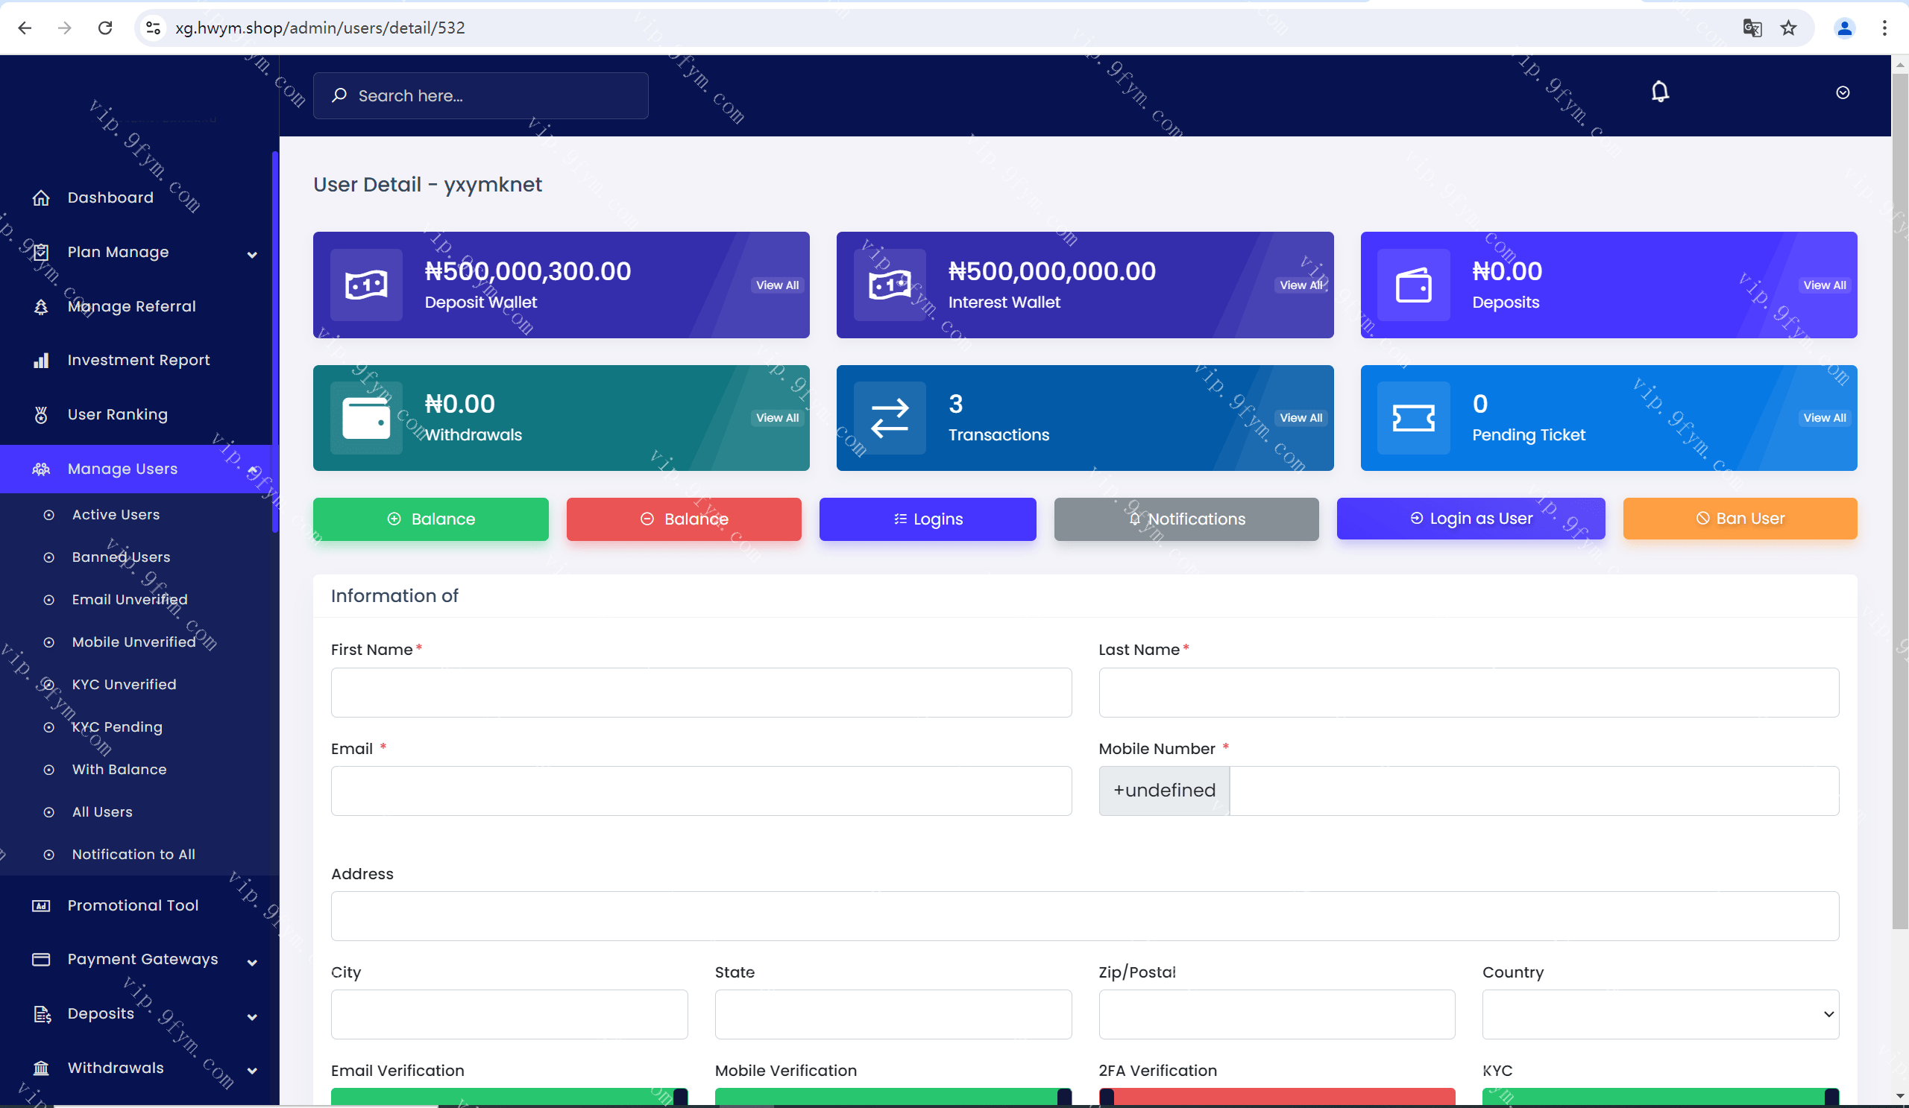Click the First Name input field
Viewport: 1909px width, 1108px height.
pos(701,691)
